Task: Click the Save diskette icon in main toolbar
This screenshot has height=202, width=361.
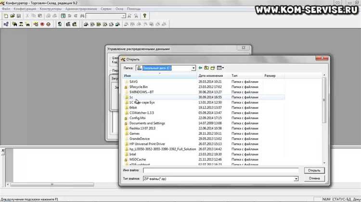Action: pyautogui.click(x=19, y=16)
